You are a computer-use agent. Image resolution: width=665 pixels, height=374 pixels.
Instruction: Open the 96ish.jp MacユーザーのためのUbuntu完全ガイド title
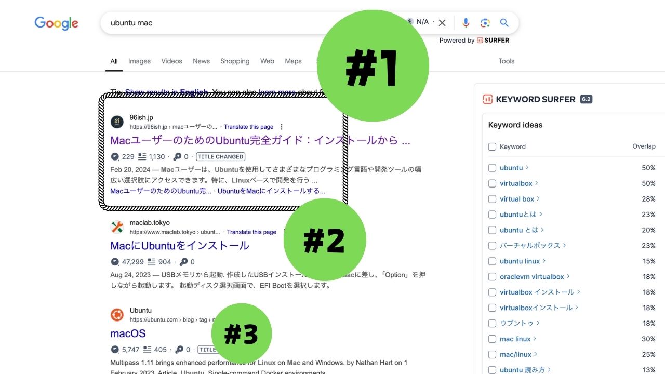(260, 140)
